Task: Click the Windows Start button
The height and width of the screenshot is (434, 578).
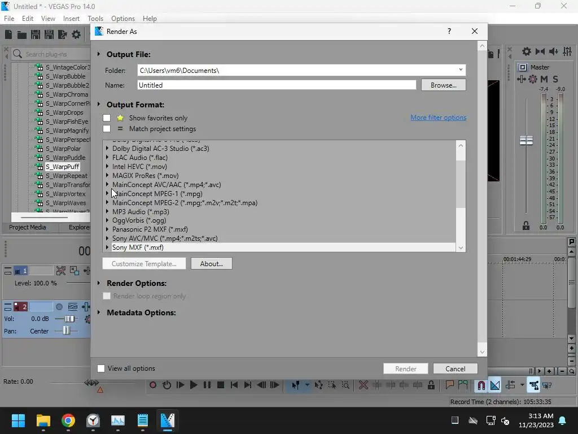Action: click(18, 420)
